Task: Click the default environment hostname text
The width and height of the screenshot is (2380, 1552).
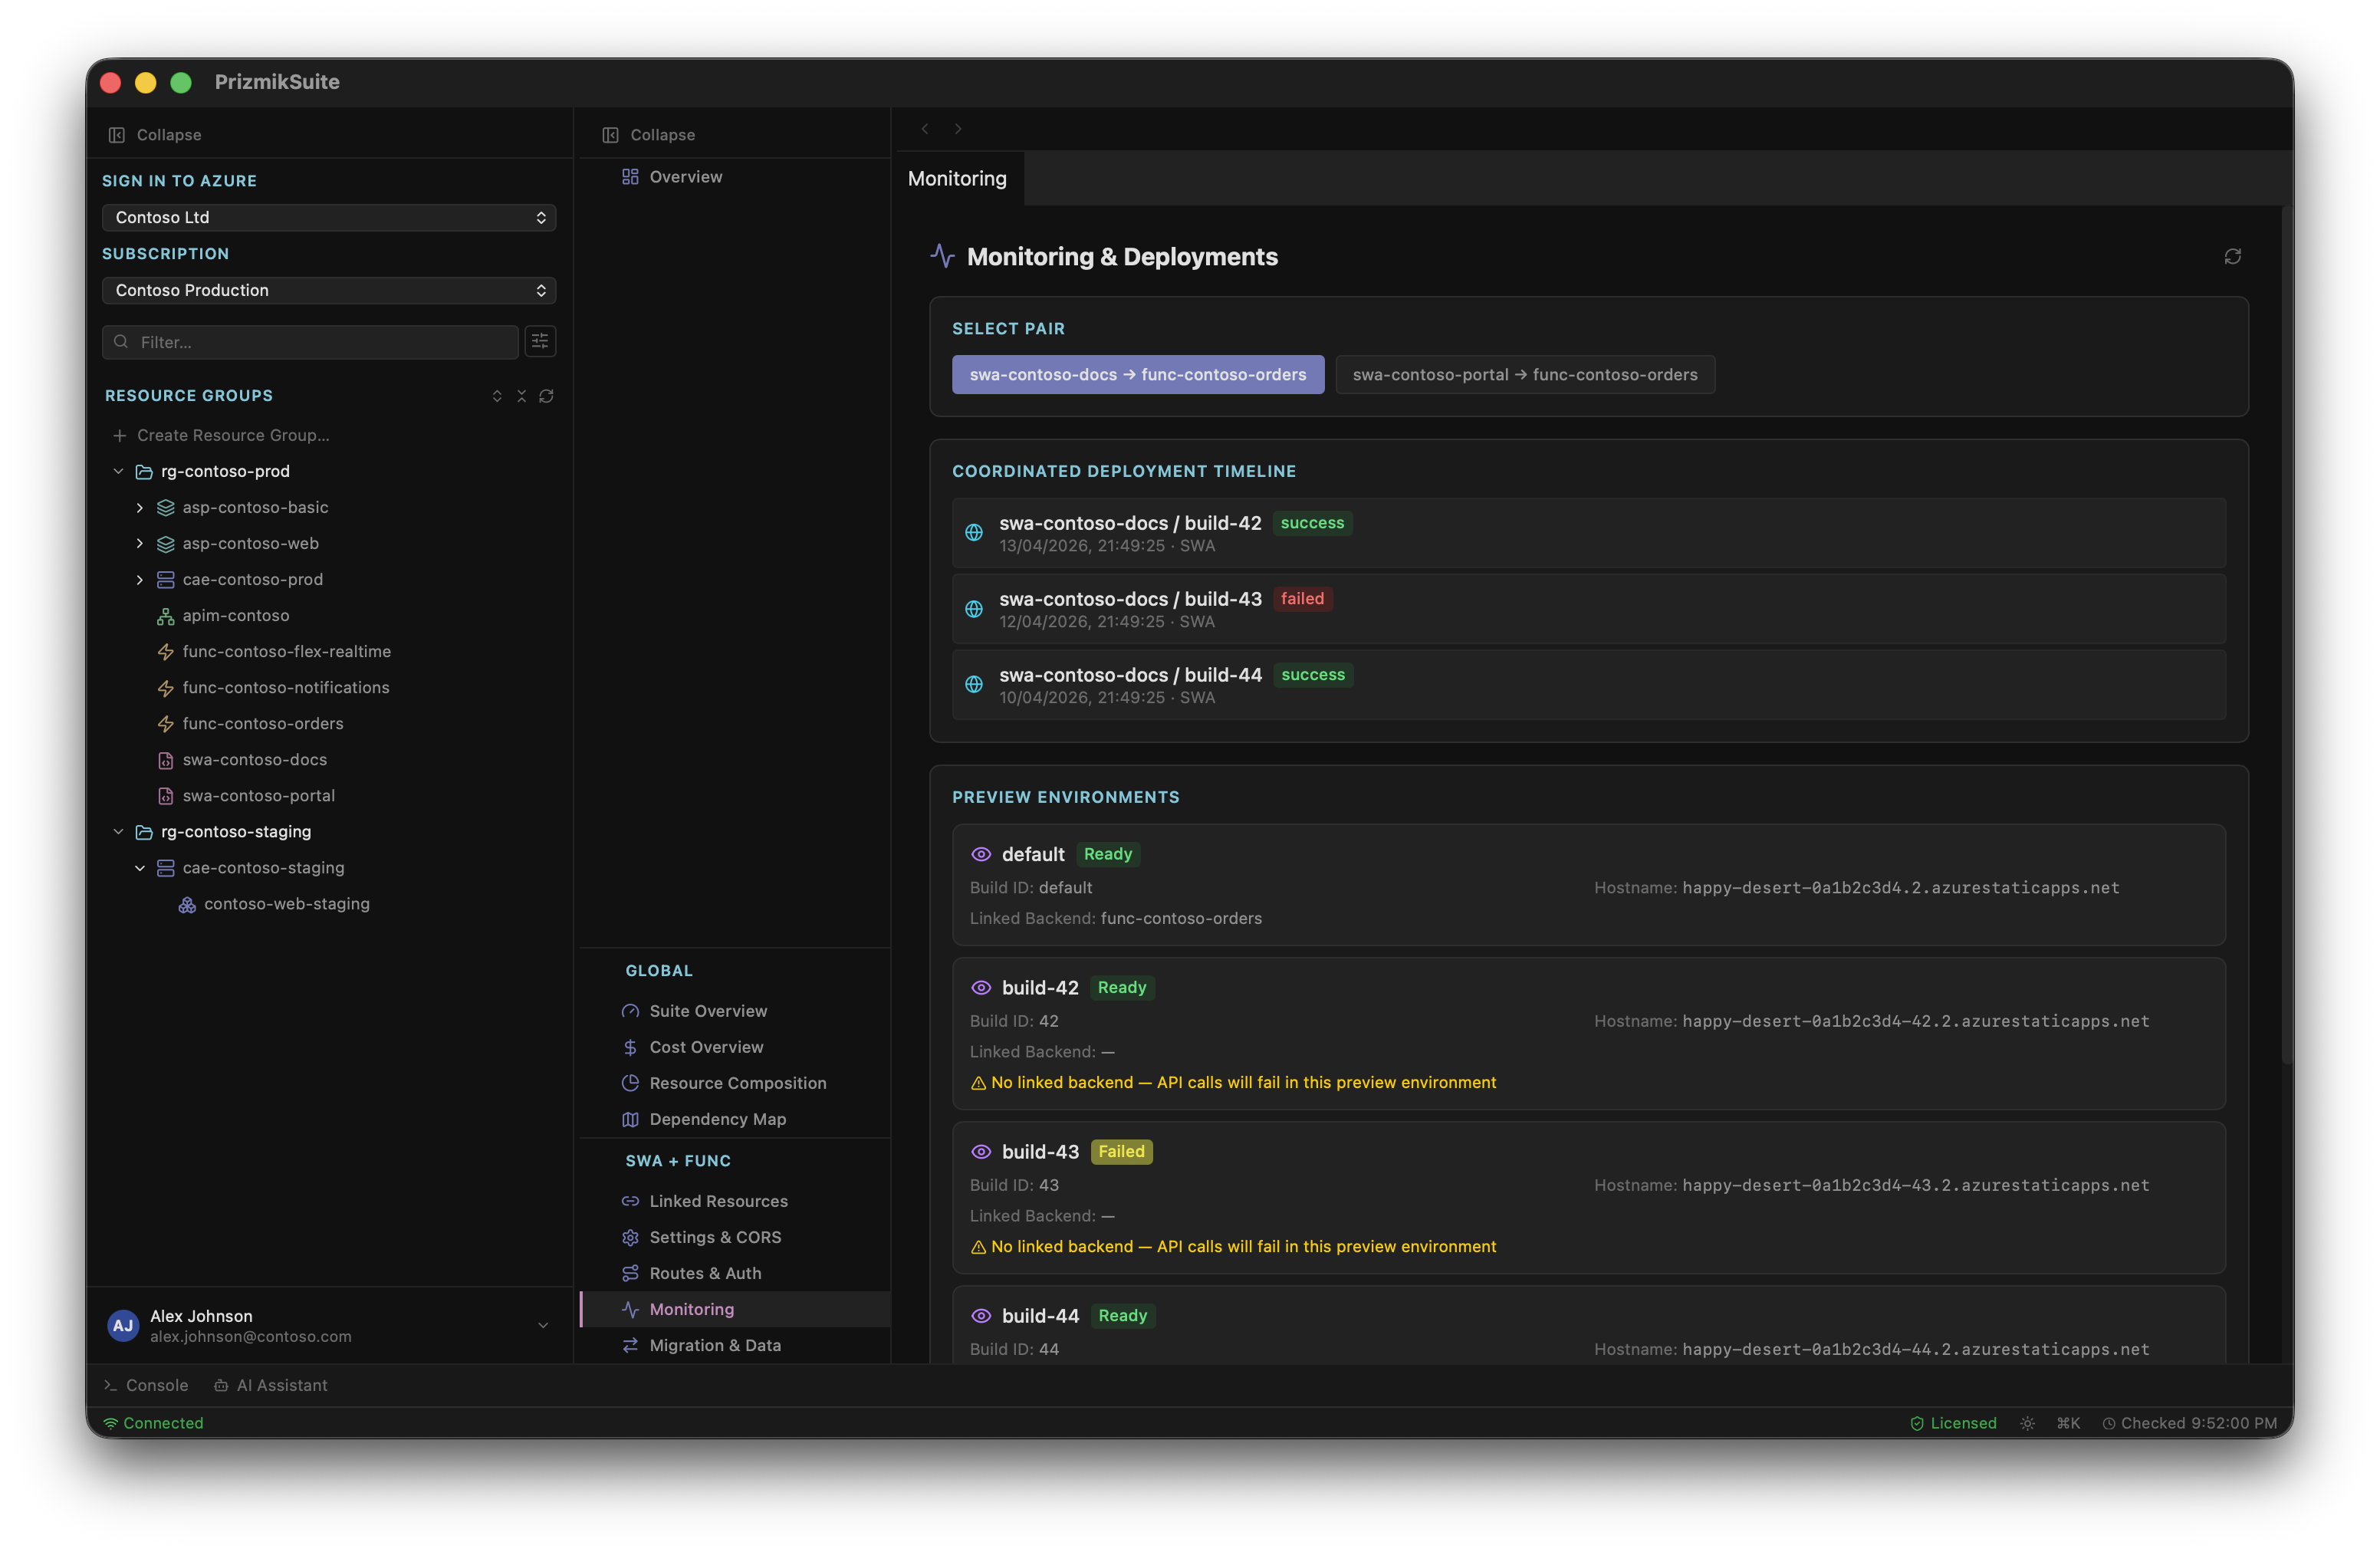Action: [1900, 888]
